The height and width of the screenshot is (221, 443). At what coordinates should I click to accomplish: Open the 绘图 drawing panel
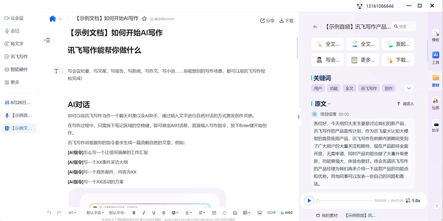(436, 103)
